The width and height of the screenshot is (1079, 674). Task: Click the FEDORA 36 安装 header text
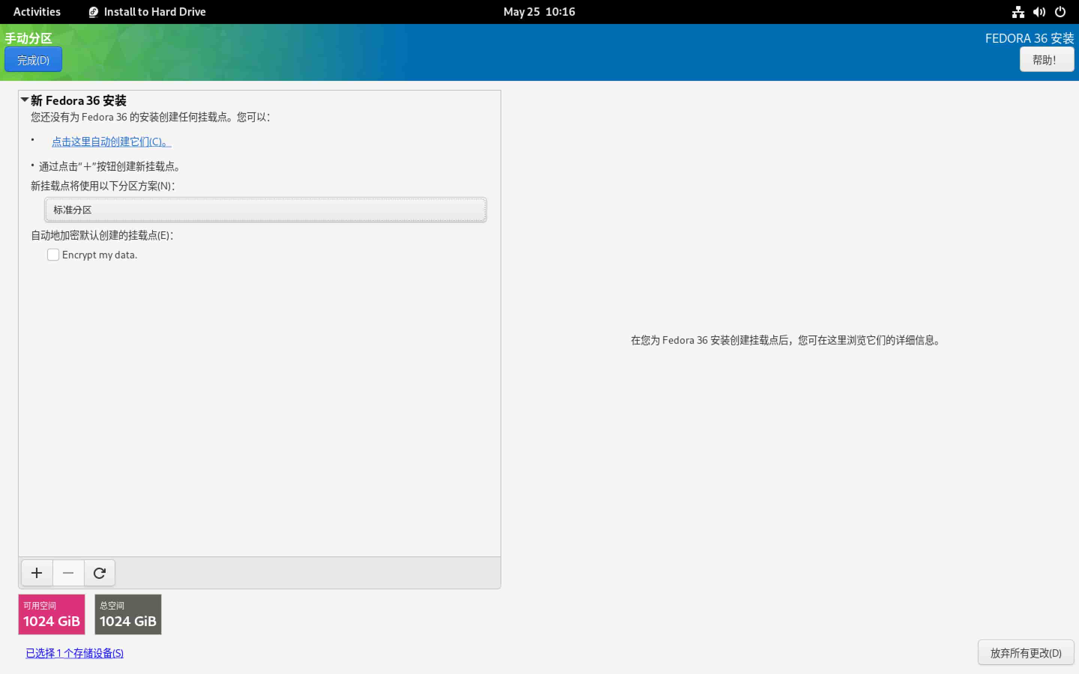coord(1030,38)
